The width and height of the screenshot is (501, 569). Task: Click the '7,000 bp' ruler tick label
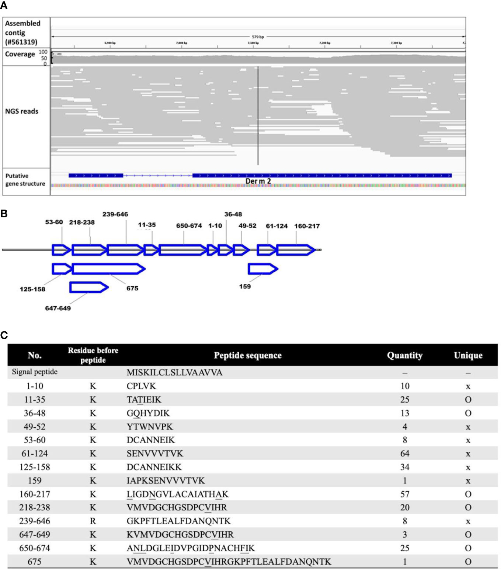[181, 43]
